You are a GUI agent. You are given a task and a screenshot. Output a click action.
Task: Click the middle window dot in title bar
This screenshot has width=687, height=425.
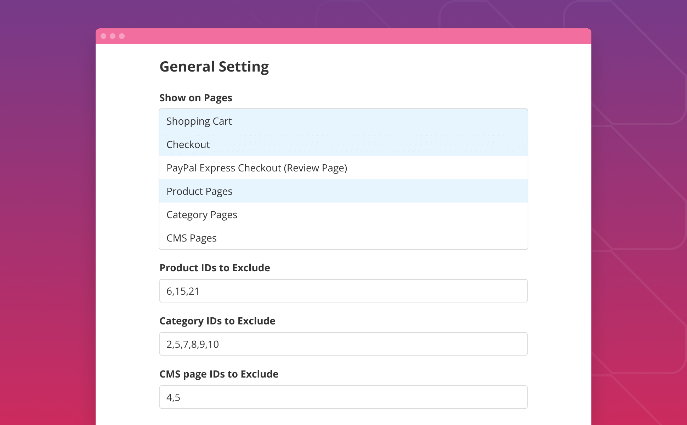(113, 36)
